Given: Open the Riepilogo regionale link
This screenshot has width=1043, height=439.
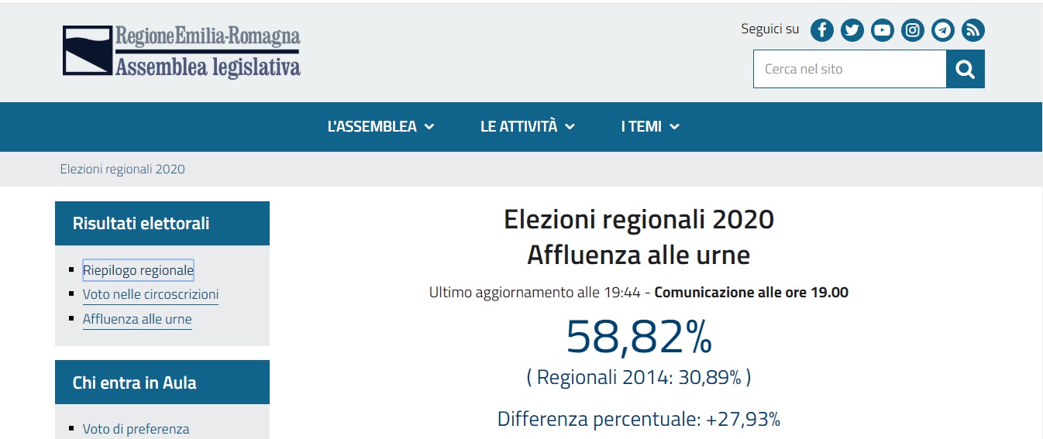Looking at the screenshot, I should click(138, 270).
